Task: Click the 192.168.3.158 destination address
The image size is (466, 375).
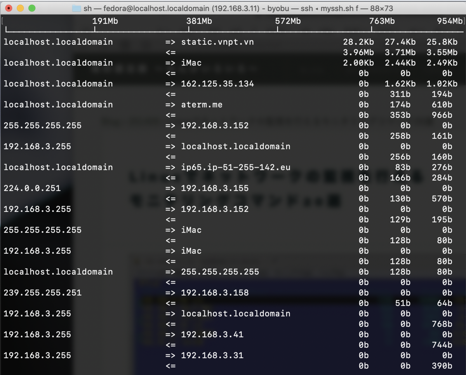Action: coord(215,293)
